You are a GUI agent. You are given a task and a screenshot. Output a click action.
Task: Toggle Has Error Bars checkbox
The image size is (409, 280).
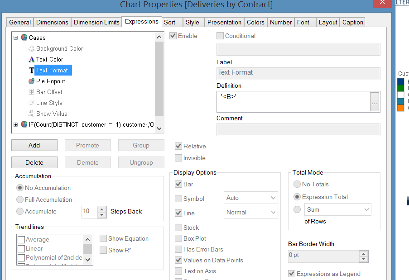point(178,249)
